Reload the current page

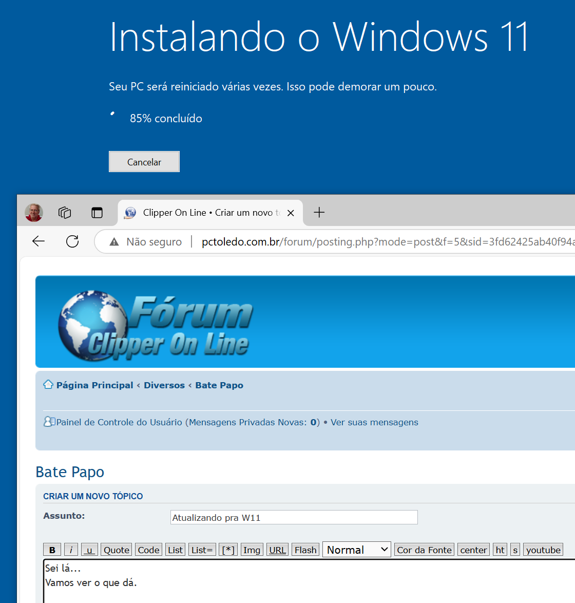click(x=72, y=241)
